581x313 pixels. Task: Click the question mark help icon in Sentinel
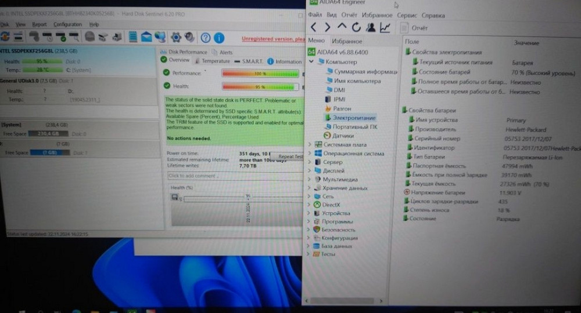(x=206, y=37)
